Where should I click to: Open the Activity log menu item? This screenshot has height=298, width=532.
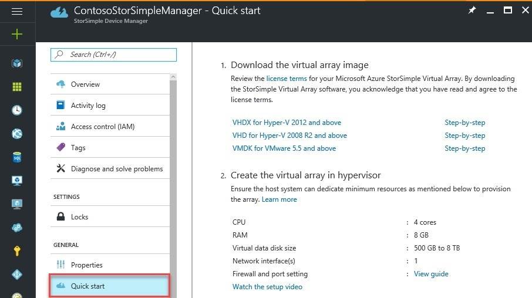[x=88, y=106]
